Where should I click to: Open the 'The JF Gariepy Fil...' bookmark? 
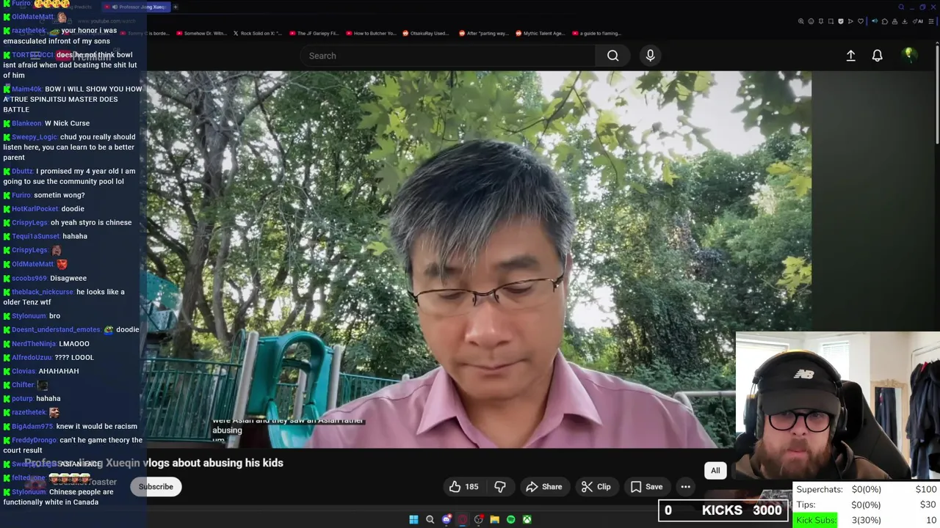[314, 33]
